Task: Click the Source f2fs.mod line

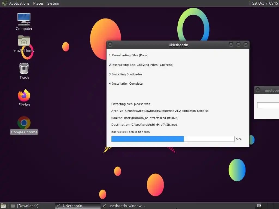Action: click(x=145, y=118)
